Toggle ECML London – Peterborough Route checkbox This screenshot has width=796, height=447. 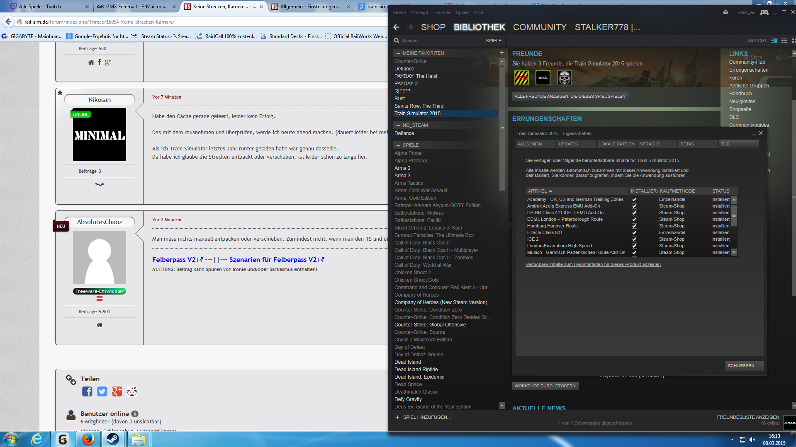click(634, 219)
